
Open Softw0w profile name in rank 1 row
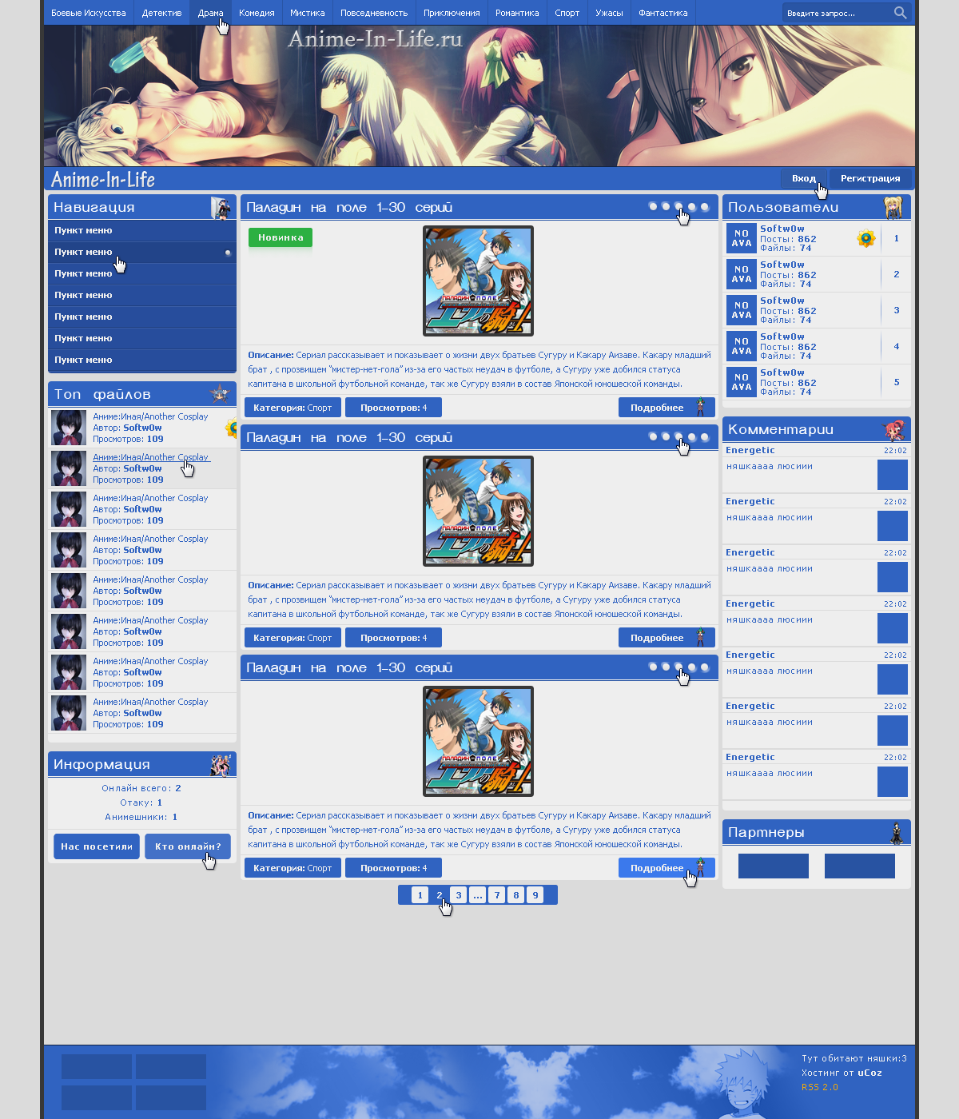(x=782, y=229)
